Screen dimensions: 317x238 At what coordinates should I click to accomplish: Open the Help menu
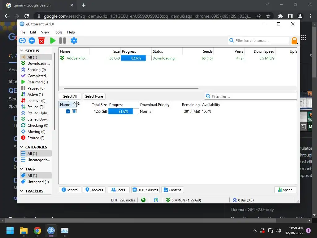point(71,32)
